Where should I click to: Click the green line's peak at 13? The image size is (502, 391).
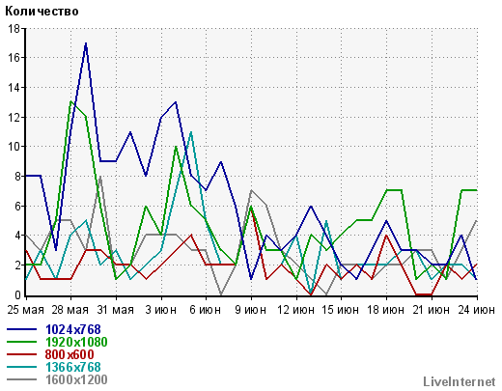(x=70, y=102)
